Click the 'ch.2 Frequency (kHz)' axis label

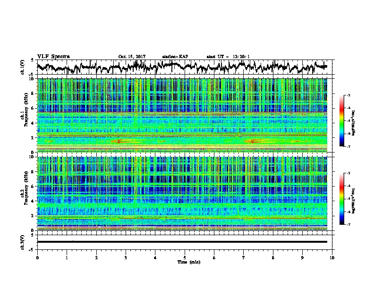(24, 188)
